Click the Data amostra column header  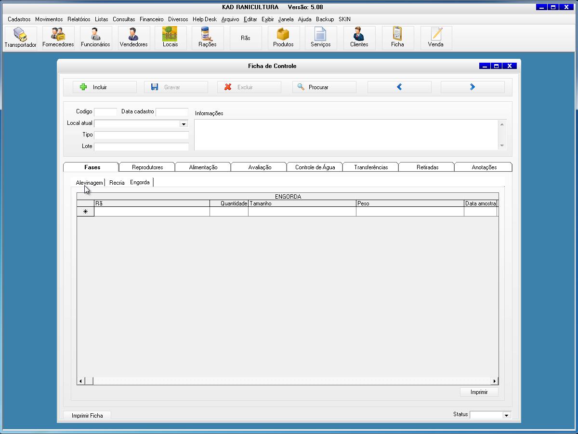[481, 203]
